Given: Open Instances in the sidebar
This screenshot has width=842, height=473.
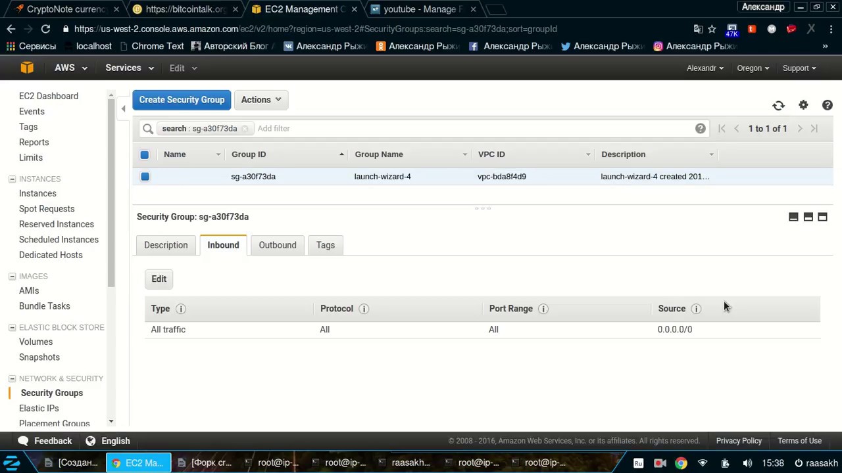Looking at the screenshot, I should pyautogui.click(x=37, y=193).
